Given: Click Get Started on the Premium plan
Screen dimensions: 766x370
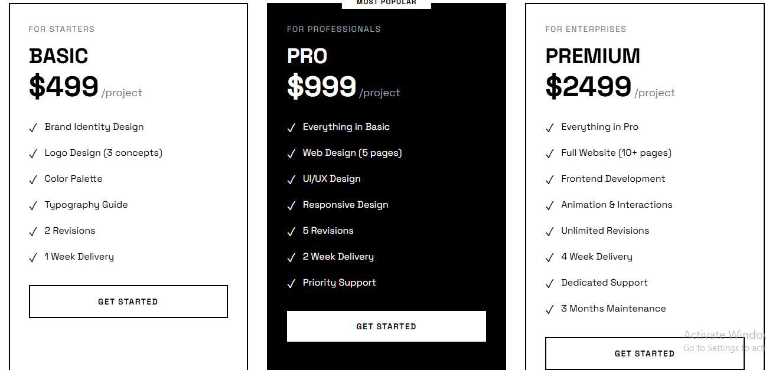Looking at the screenshot, I should tap(644, 353).
